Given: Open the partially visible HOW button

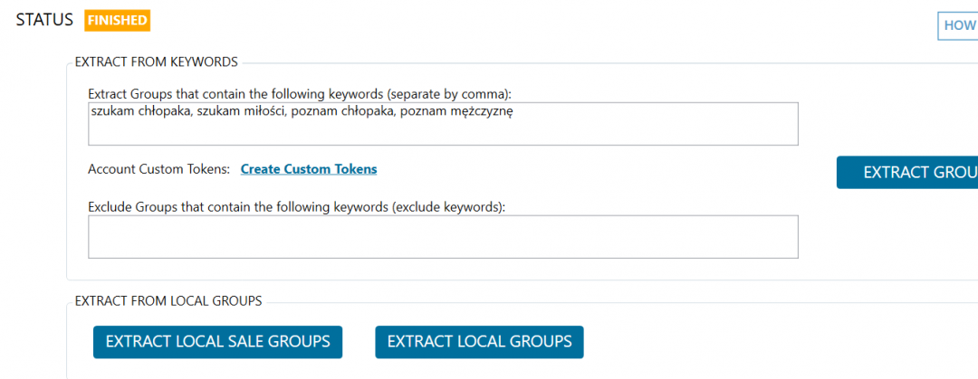Looking at the screenshot, I should [958, 26].
